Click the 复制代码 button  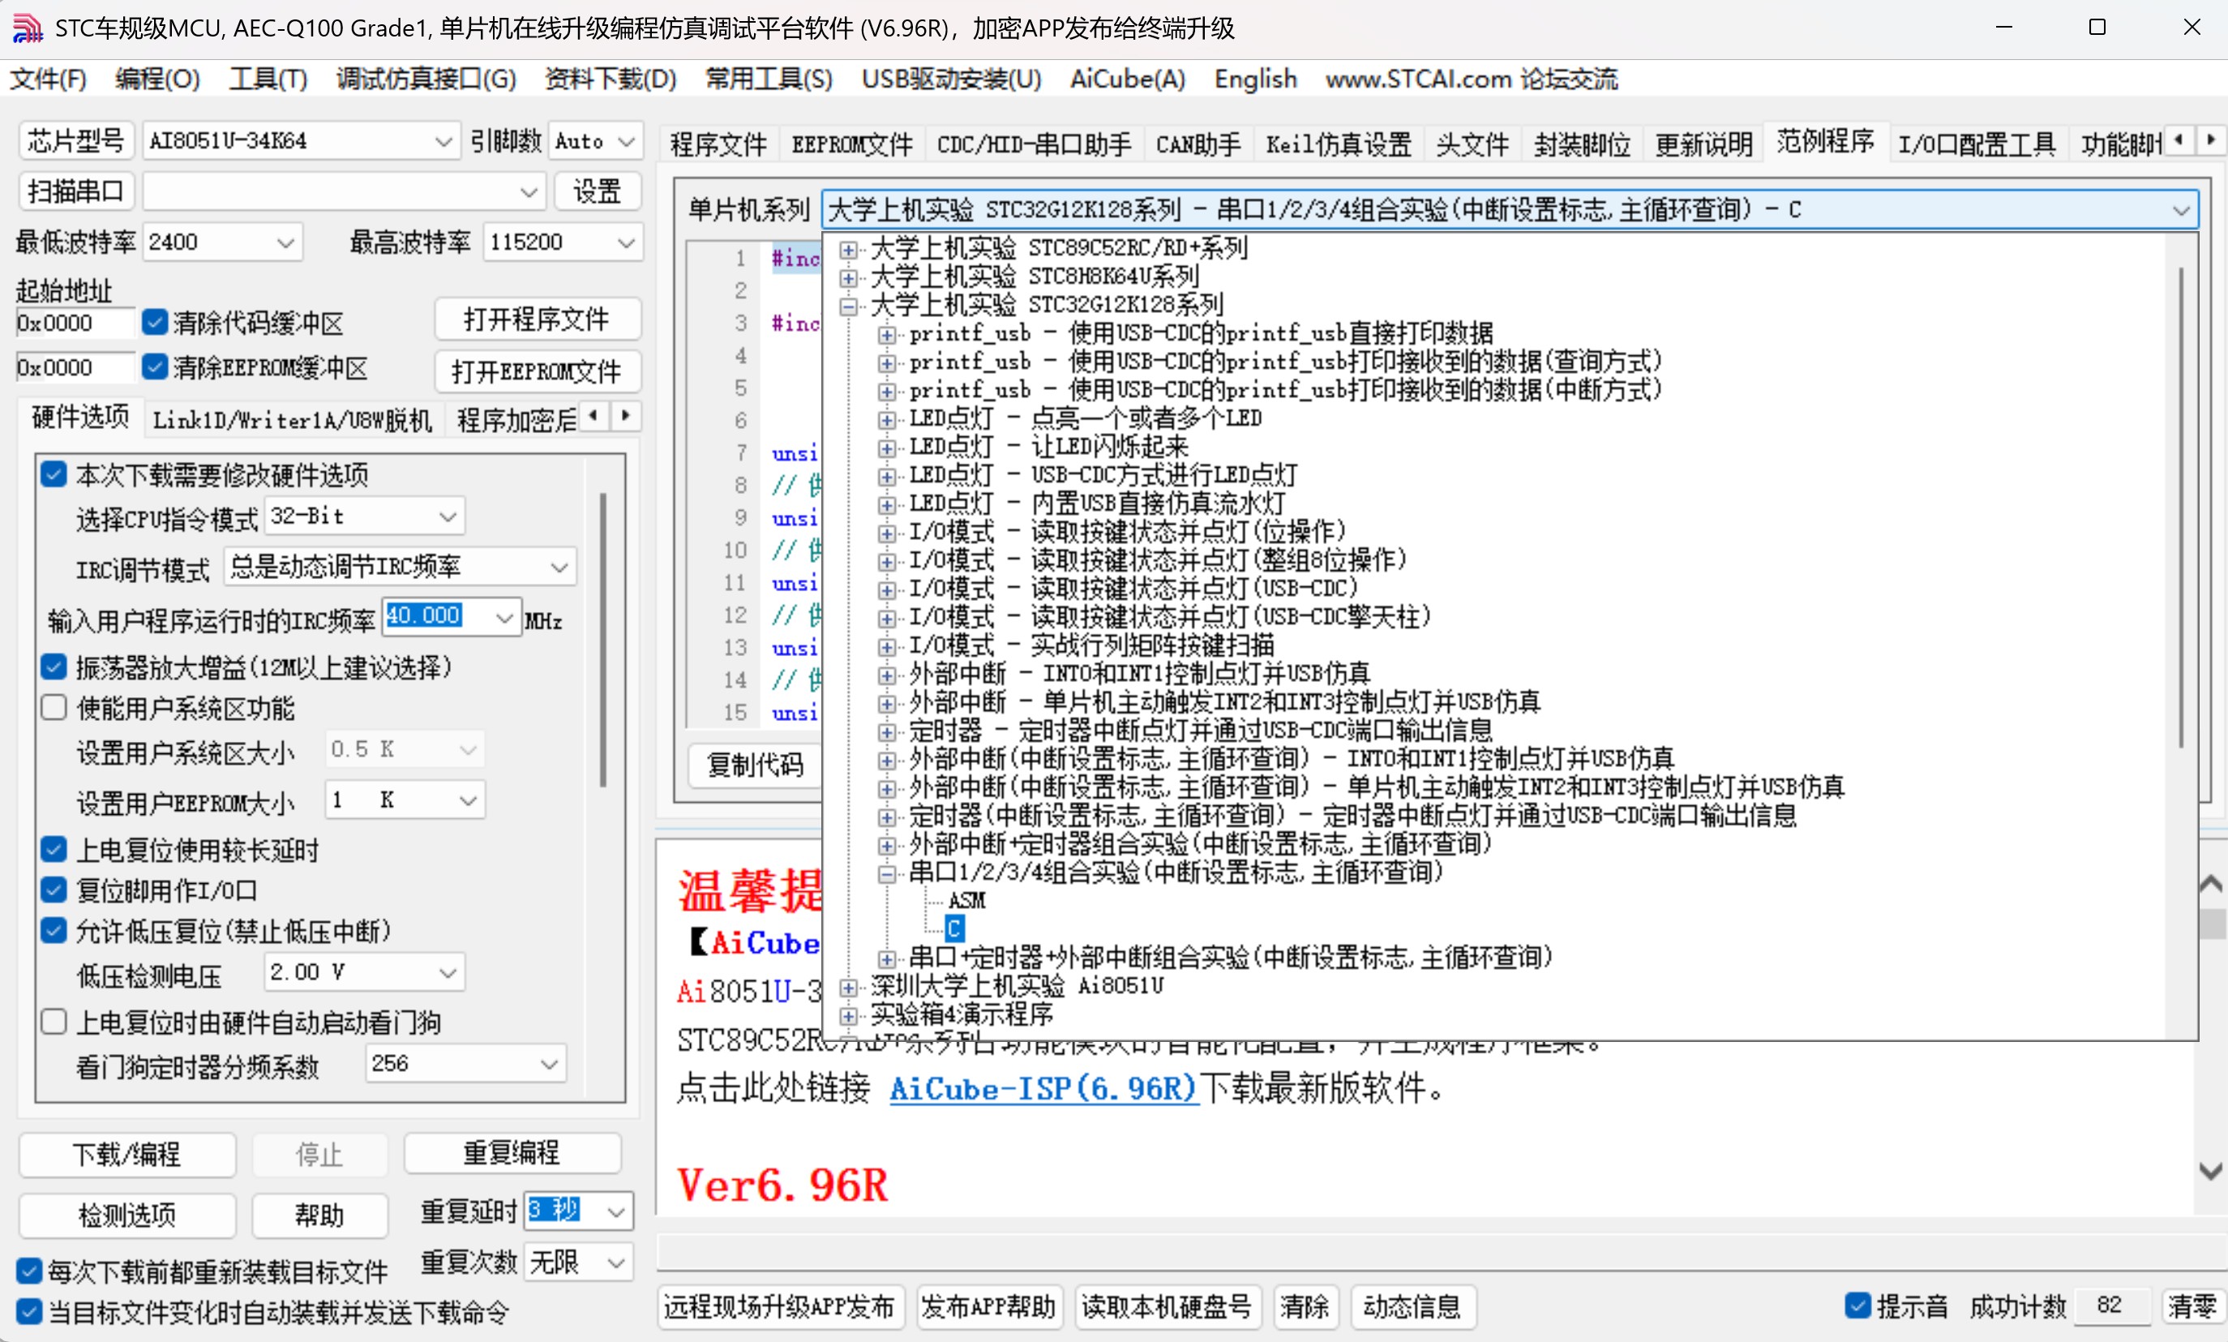(x=755, y=765)
